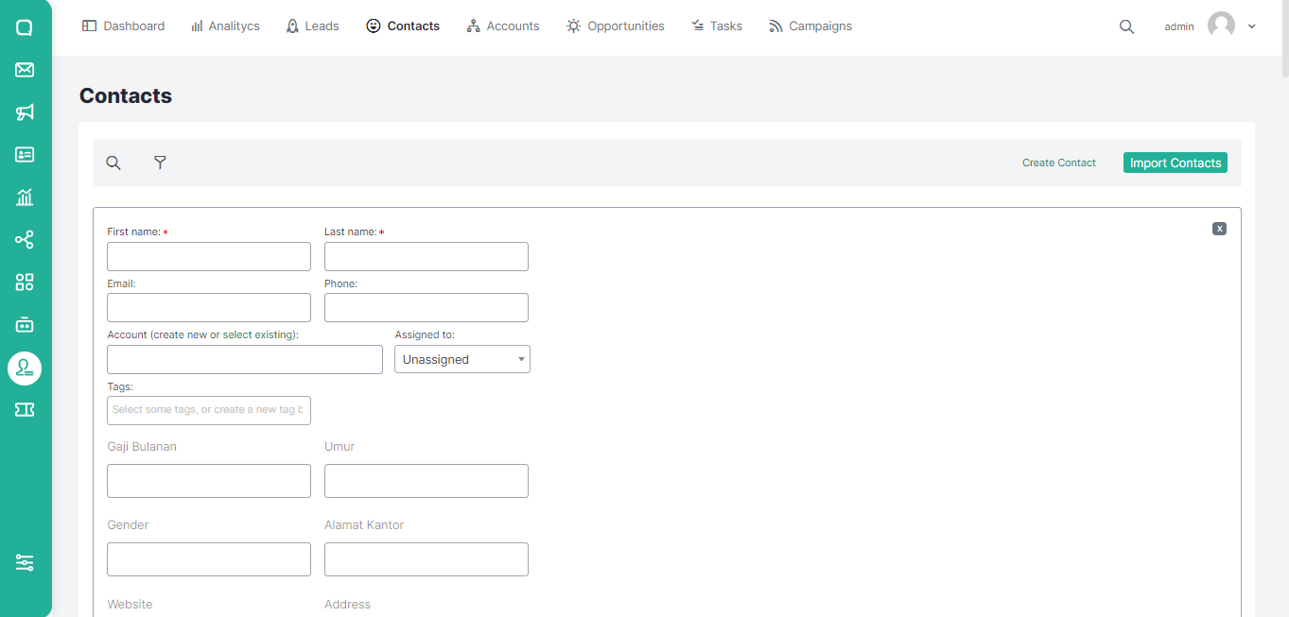Viewport: 1289px width, 617px height.
Task: Go to the Opportunities tab
Action: click(x=615, y=26)
